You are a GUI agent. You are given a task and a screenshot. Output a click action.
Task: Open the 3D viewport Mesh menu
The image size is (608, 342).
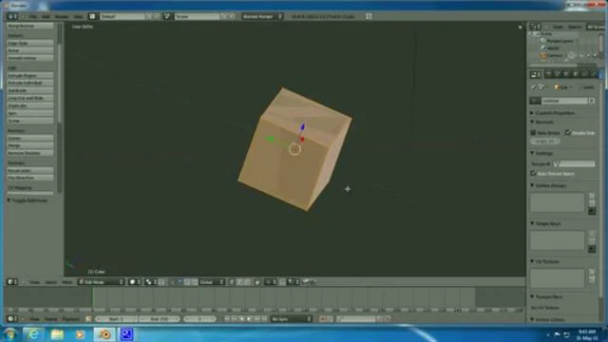coord(67,282)
